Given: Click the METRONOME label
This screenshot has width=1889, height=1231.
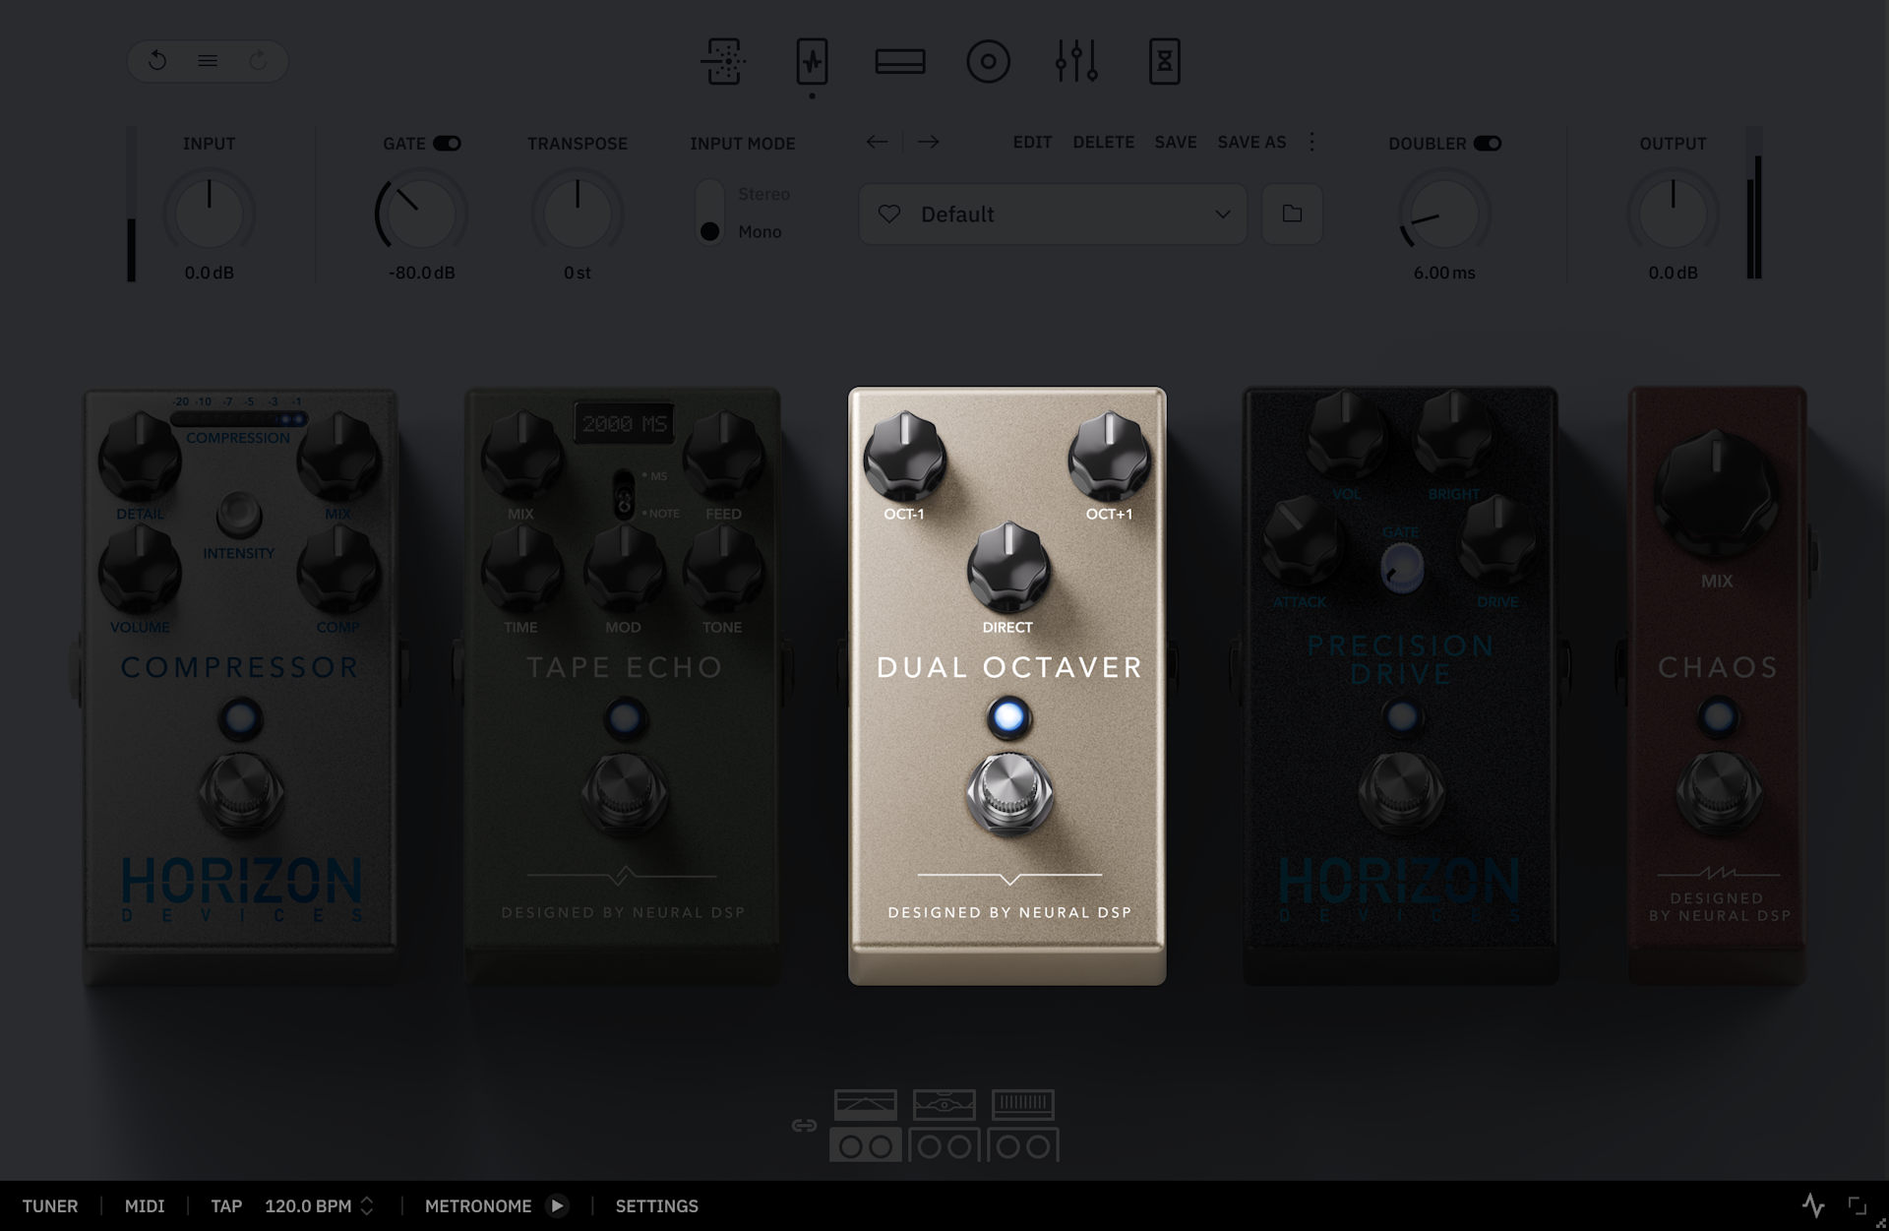Looking at the screenshot, I should point(478,1205).
